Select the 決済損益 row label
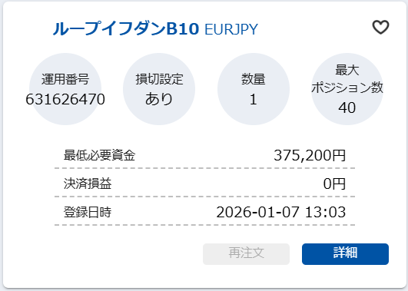Viewport: 408px width, 291px height. [x=88, y=184]
